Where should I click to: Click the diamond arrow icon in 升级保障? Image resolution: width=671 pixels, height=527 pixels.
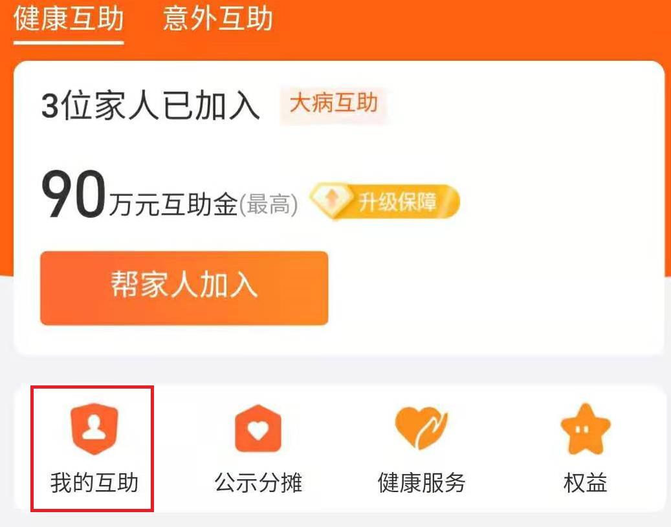pyautogui.click(x=332, y=201)
